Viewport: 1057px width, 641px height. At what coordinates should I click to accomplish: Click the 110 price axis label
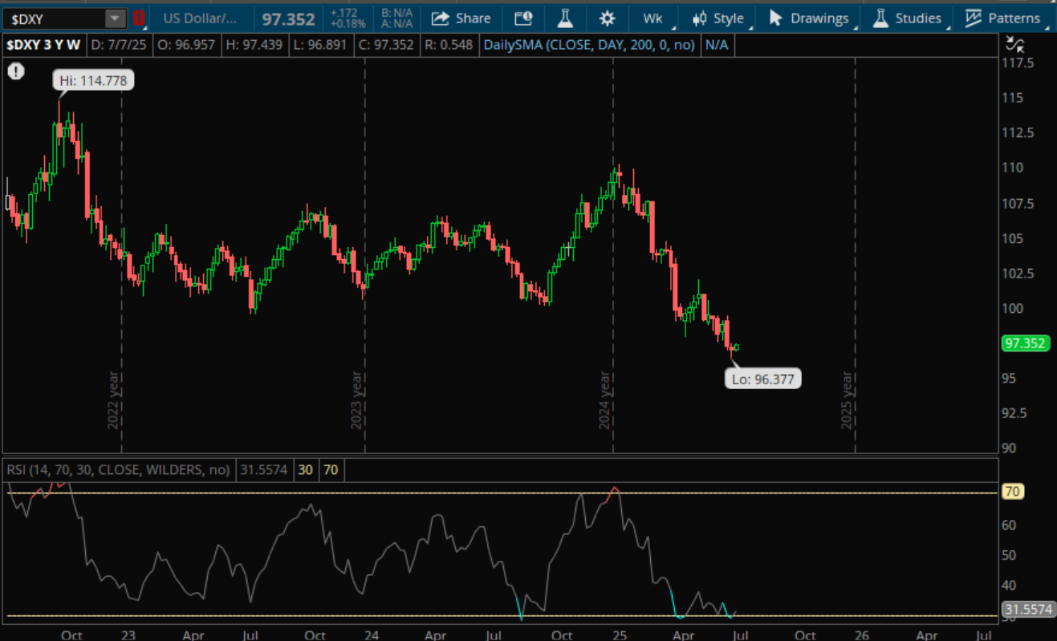[x=1013, y=168]
